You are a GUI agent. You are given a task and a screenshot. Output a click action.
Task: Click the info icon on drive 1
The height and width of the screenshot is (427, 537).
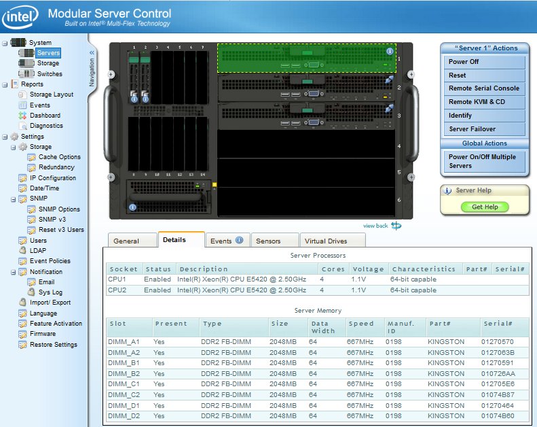(133, 99)
